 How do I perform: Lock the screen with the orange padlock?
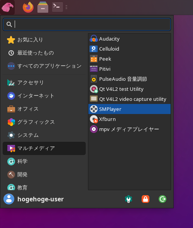146,199
